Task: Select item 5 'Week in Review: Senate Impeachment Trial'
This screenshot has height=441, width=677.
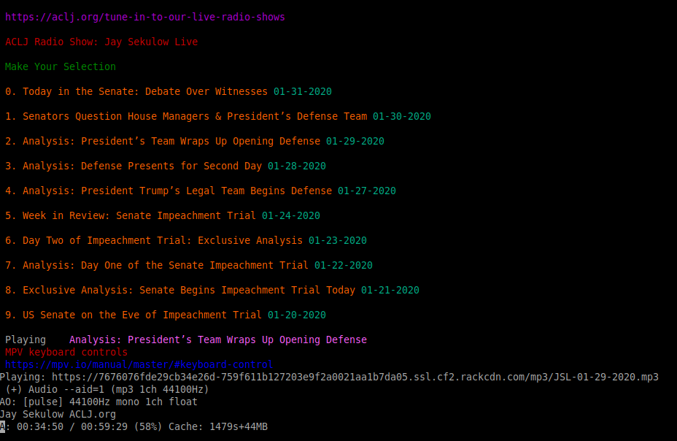Action: click(x=131, y=216)
